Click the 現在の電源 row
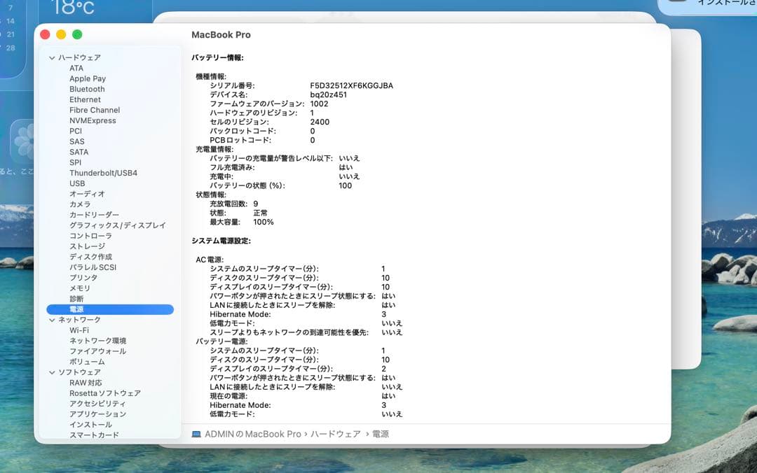The image size is (757, 473). tap(303, 396)
